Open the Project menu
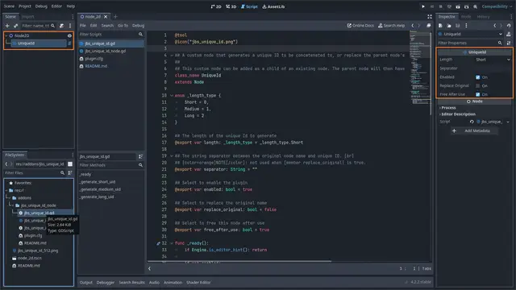The width and height of the screenshot is (516, 290). pyautogui.click(x=25, y=6)
